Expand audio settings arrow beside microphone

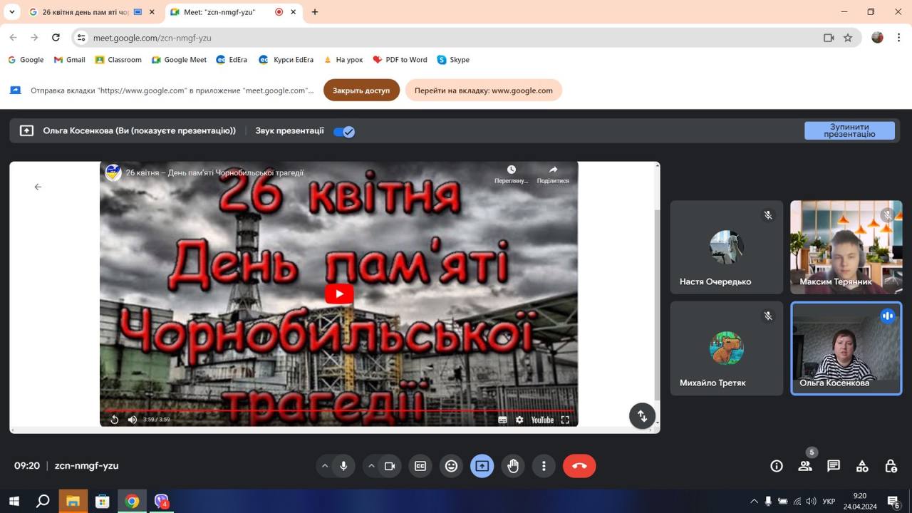[x=325, y=466]
